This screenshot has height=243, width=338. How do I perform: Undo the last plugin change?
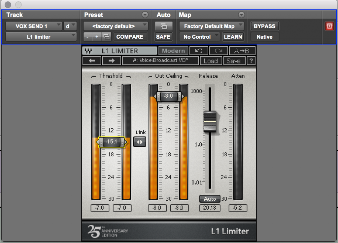(199, 51)
